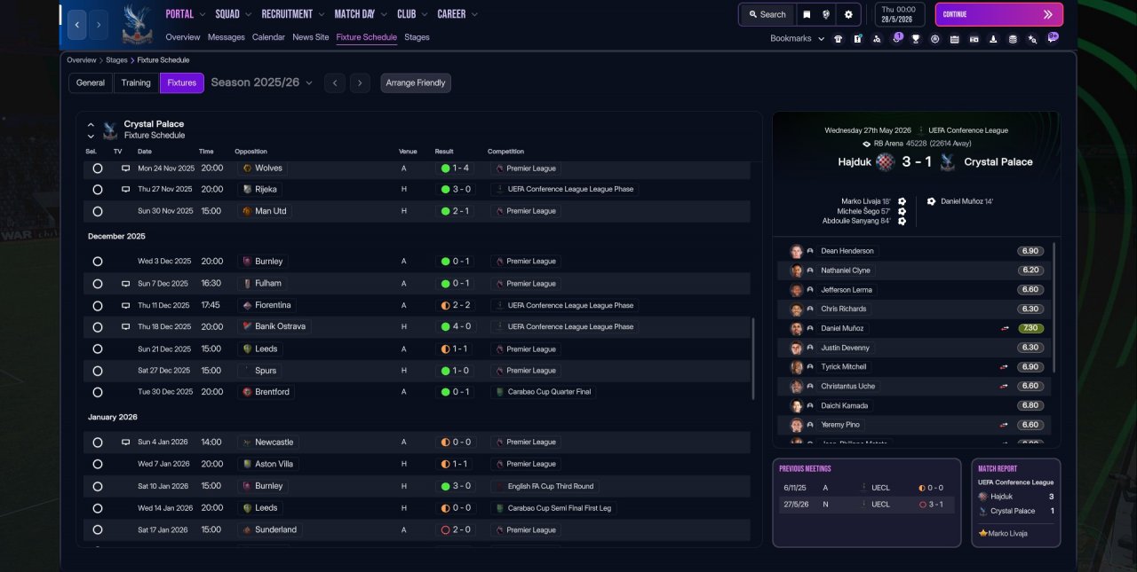Switch to the General tab
The image size is (1137, 572).
click(91, 82)
